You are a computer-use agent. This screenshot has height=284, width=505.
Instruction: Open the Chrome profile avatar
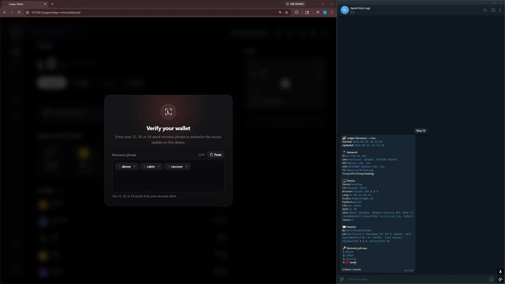[325, 12]
